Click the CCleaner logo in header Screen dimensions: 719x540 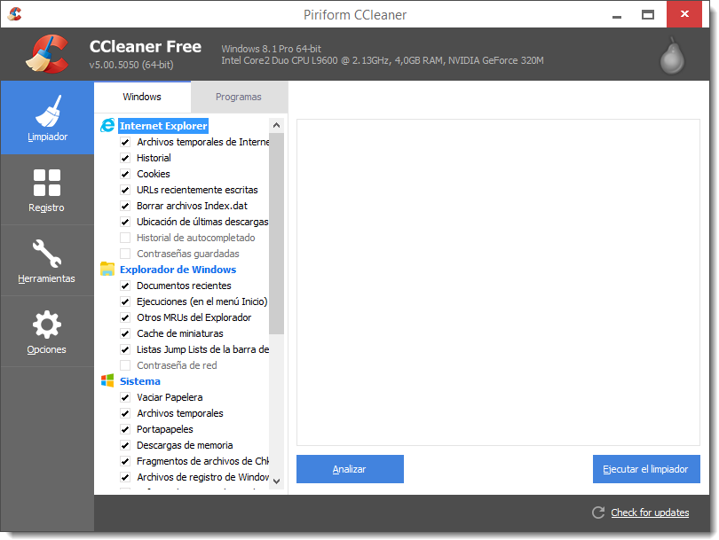(47, 54)
